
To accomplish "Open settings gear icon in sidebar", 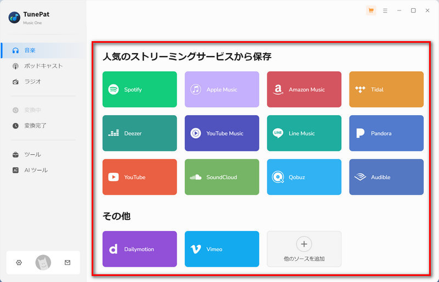I will coord(19,263).
